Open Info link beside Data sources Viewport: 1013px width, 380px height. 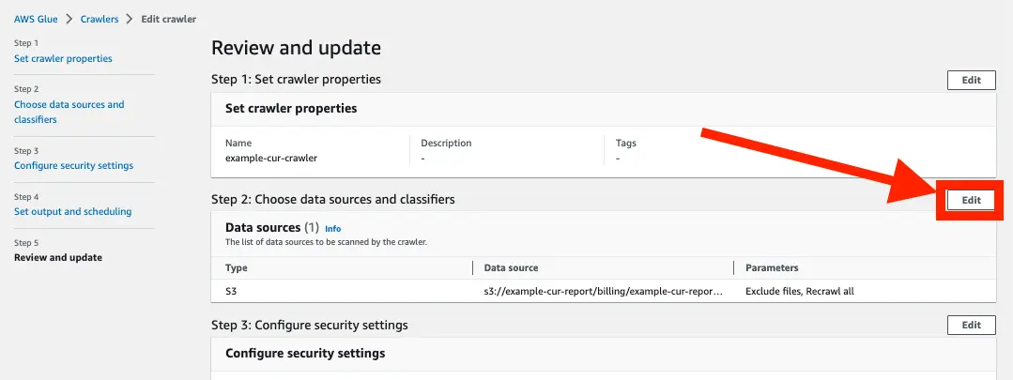coord(332,228)
